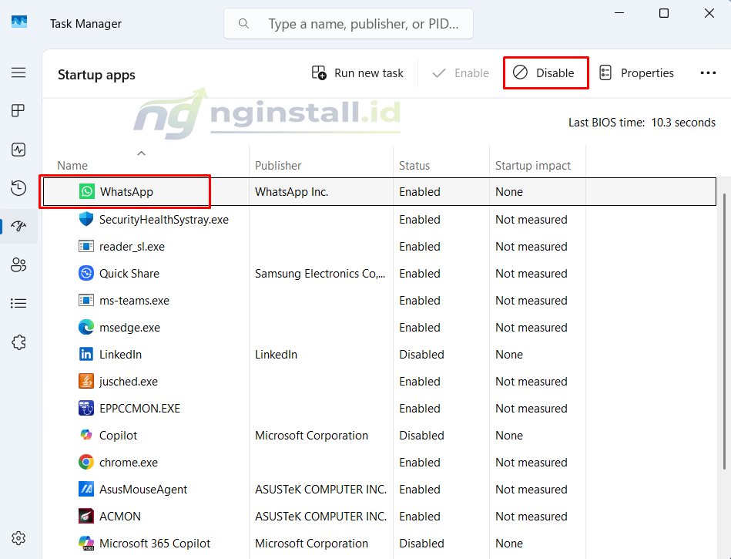
Task: Click the ms-teams.exe icon
Action: tap(86, 300)
